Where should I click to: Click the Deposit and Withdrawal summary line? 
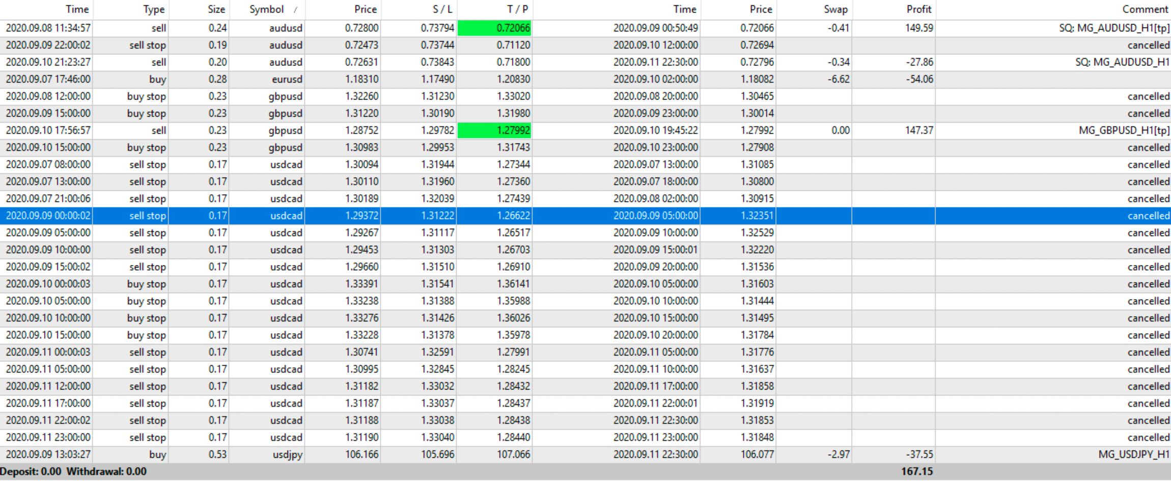tap(73, 471)
